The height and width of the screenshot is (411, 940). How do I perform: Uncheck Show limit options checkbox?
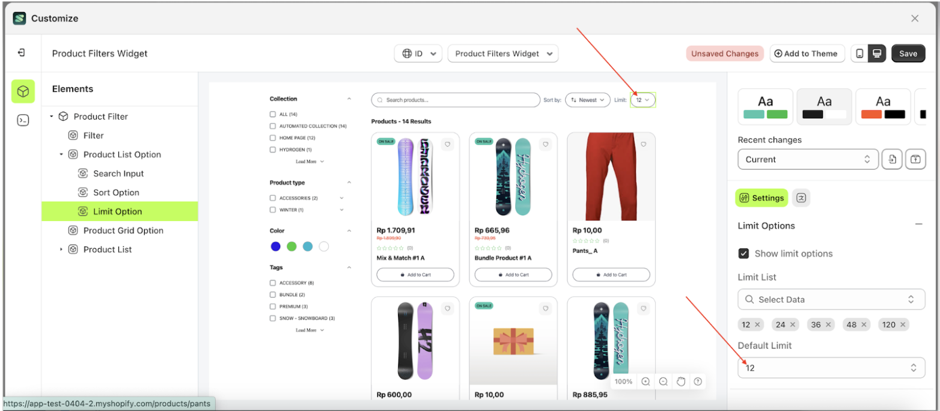[x=743, y=254]
